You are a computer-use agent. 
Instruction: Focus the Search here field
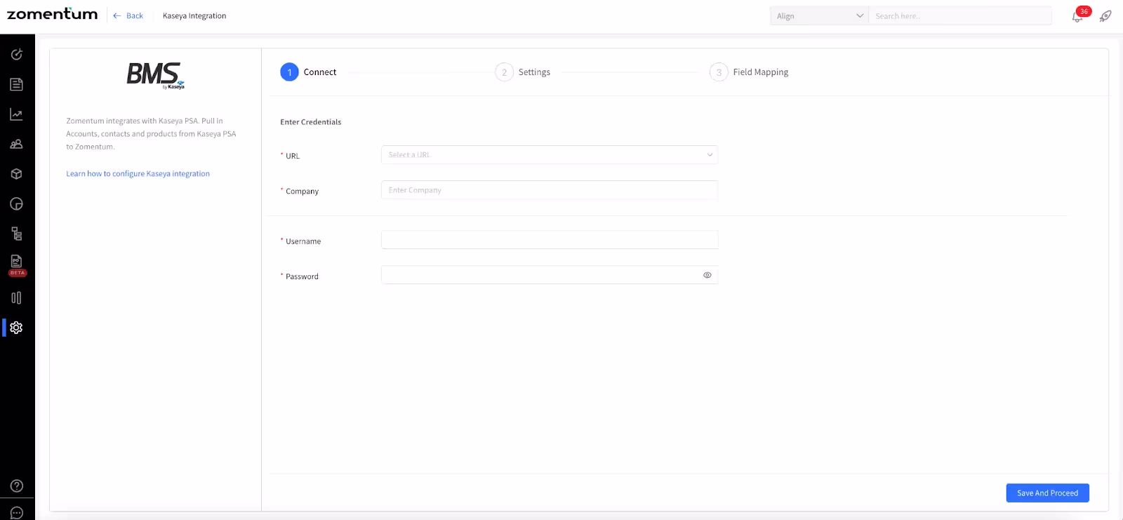960,15
